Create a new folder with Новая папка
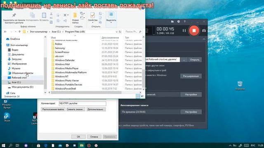The height and width of the screenshot is (148, 264). tap(75, 18)
